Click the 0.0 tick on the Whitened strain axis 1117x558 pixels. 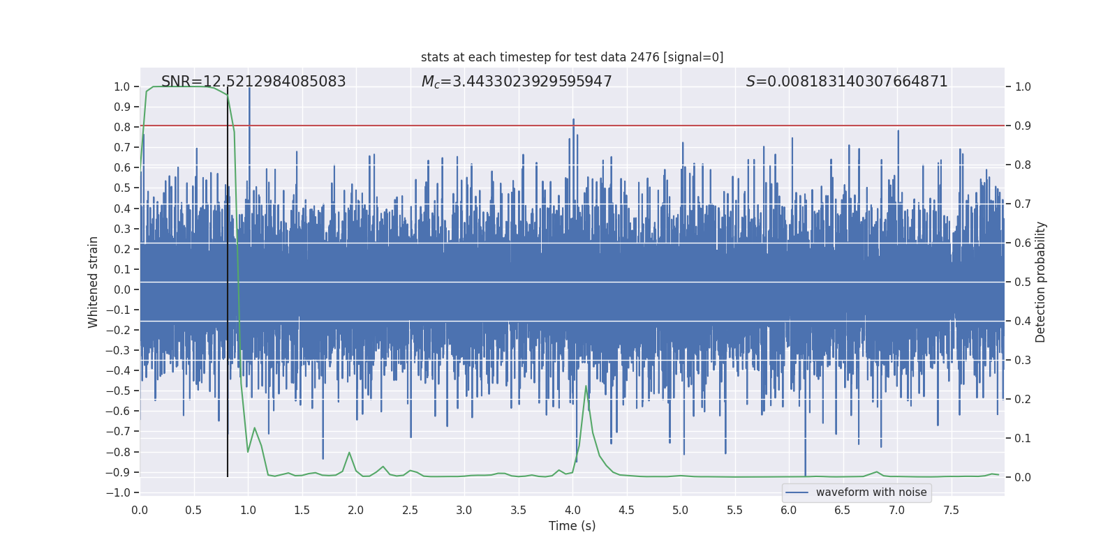click(121, 289)
